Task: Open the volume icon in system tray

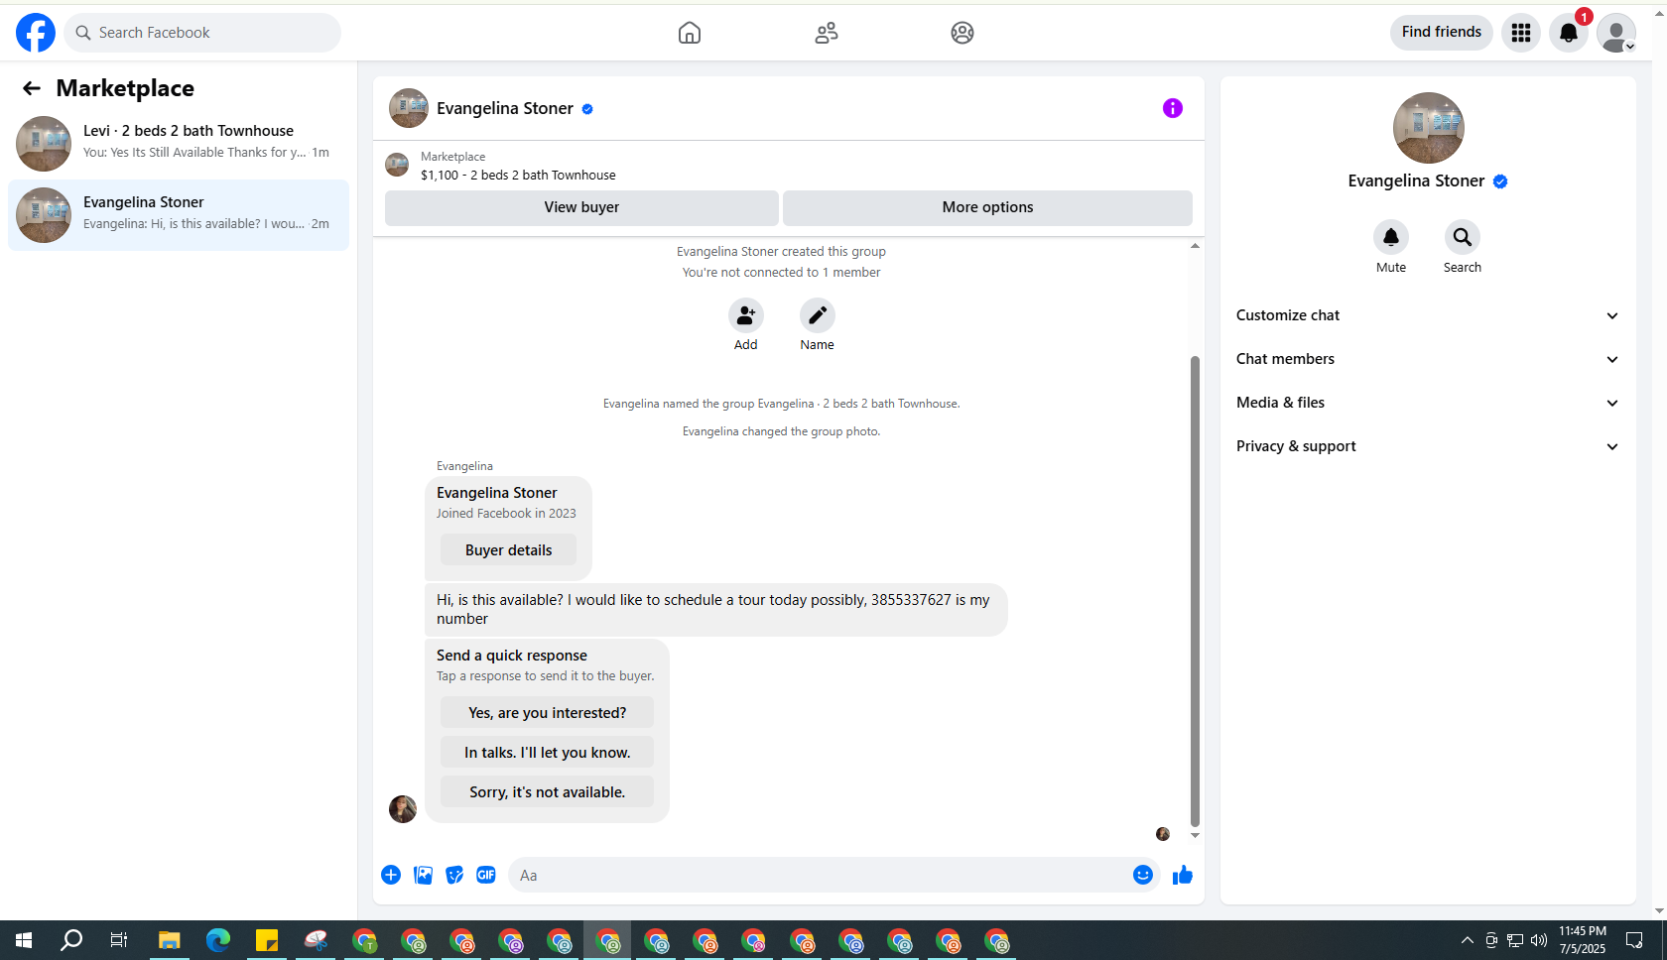Action: tap(1539, 940)
